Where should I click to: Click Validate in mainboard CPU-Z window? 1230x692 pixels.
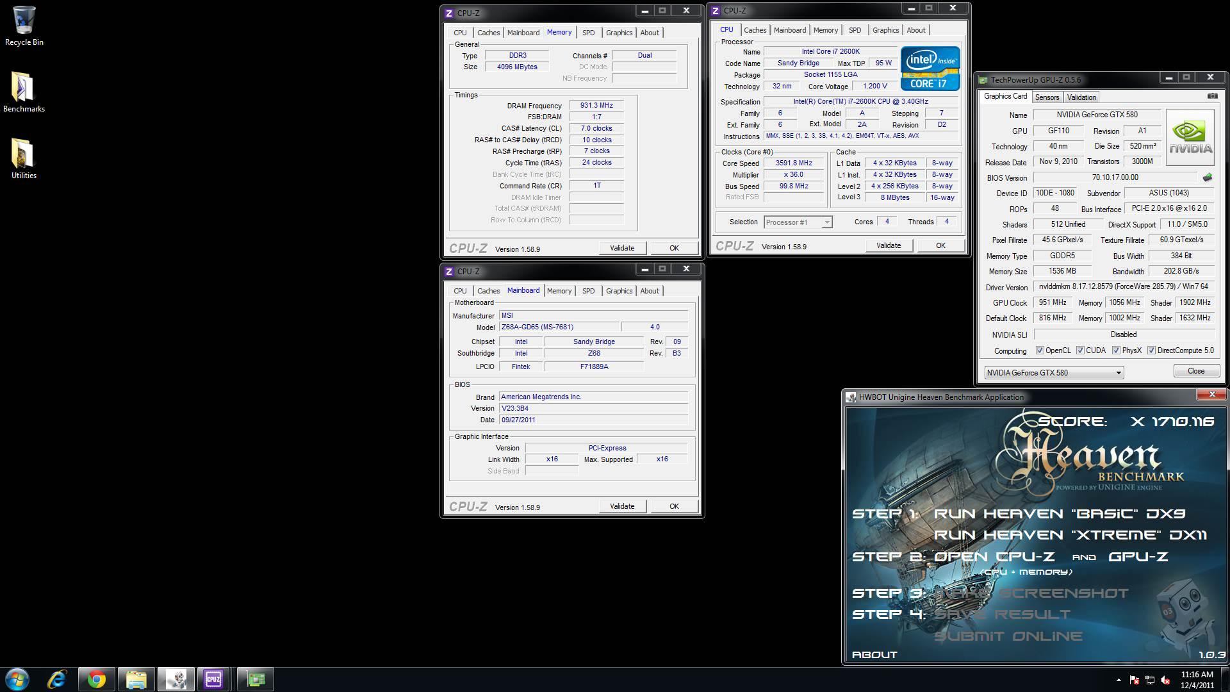[x=622, y=506]
